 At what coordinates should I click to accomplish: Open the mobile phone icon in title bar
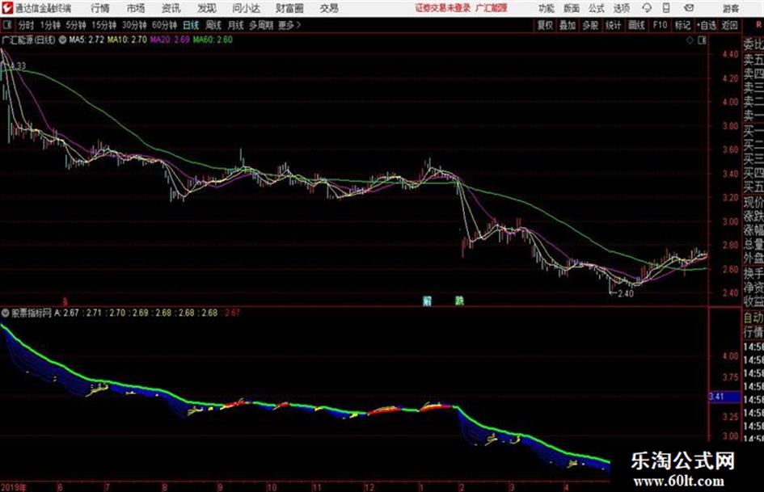tap(666, 8)
